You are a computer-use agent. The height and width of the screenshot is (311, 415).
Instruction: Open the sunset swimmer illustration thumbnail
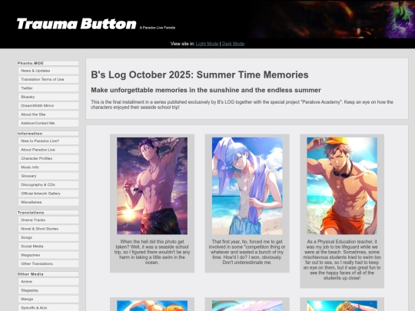pyautogui.click(x=152, y=186)
